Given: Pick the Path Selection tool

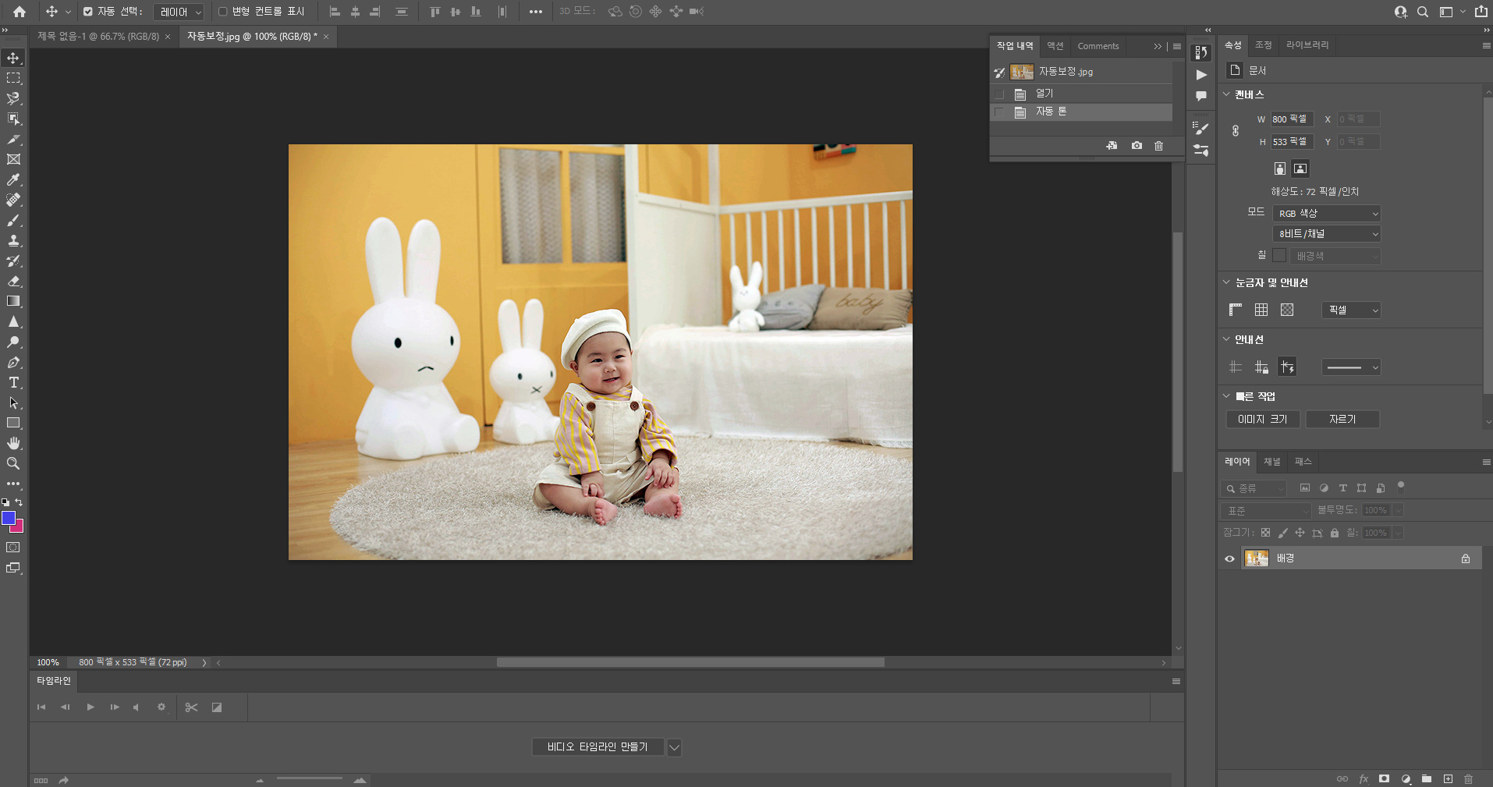Looking at the screenshot, I should (x=13, y=402).
